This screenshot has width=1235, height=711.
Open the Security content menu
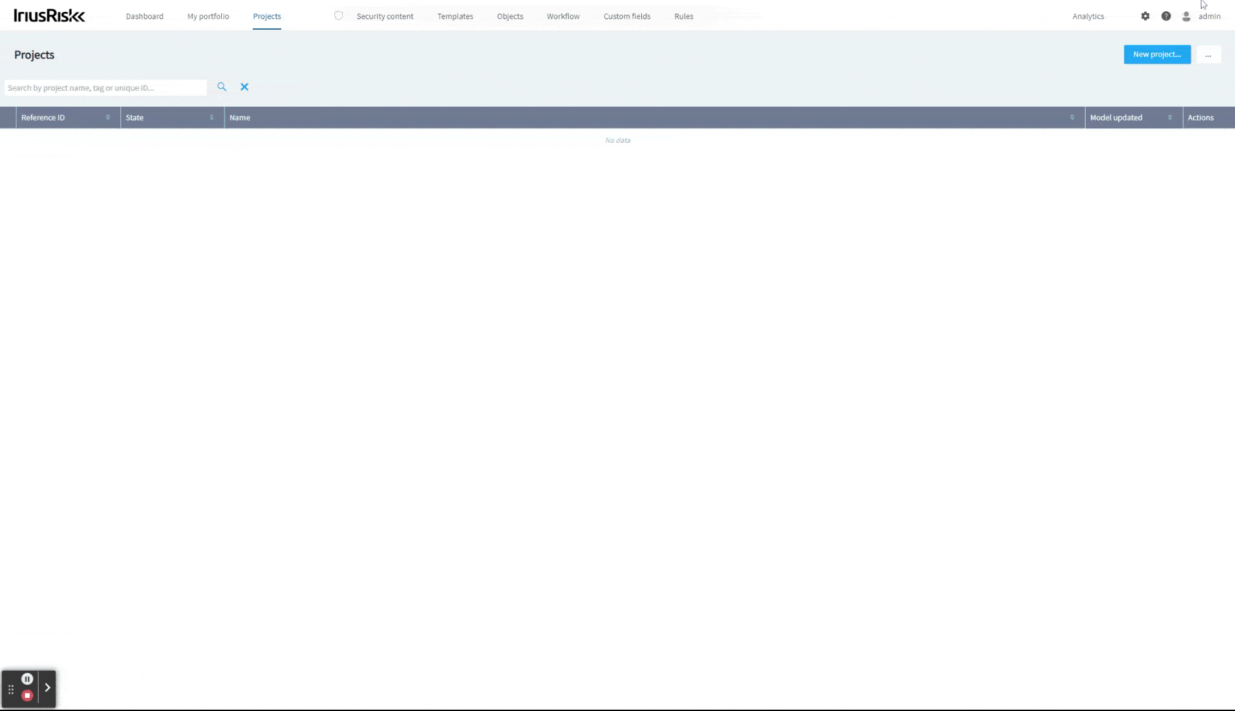[385, 16]
